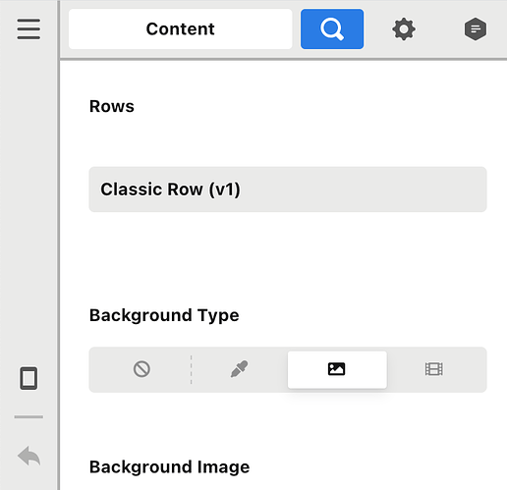Switch to the Content tab
The image size is (507, 490).
coord(181,28)
